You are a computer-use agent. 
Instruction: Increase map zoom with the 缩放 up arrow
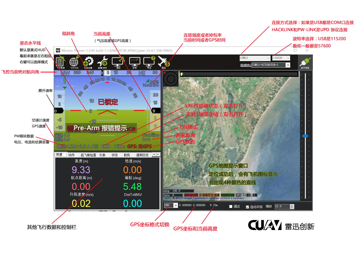pos(292,205)
